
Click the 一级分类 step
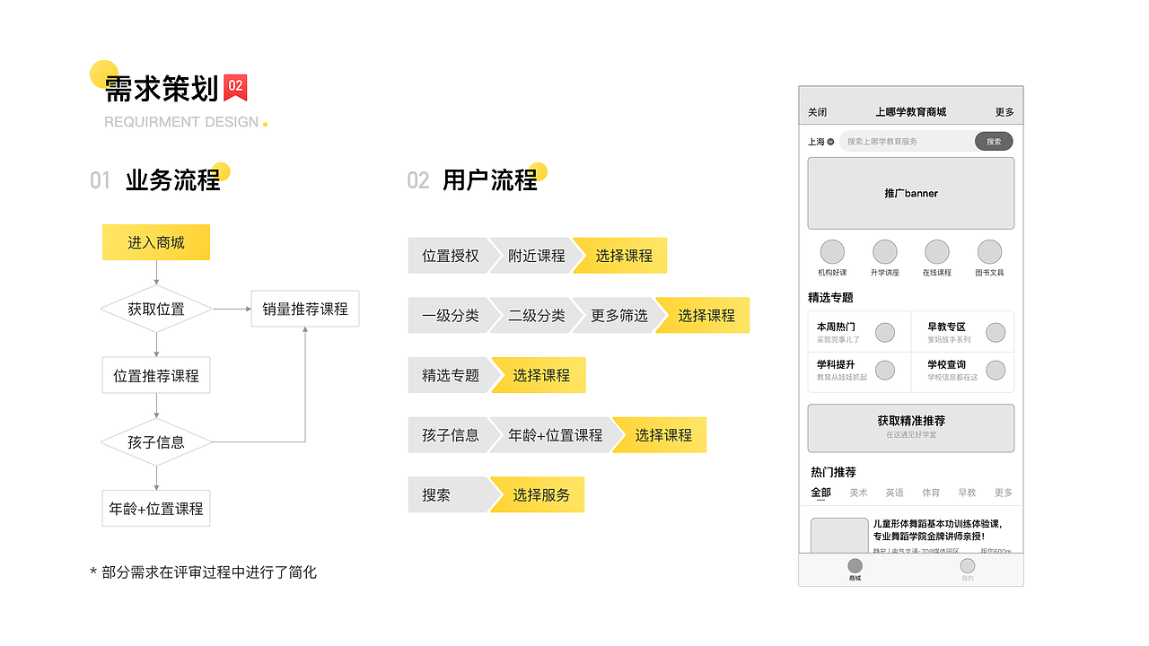[x=451, y=315]
